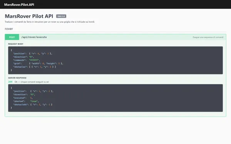Click the request body "position" line
231x144 pixels.
[33, 54]
